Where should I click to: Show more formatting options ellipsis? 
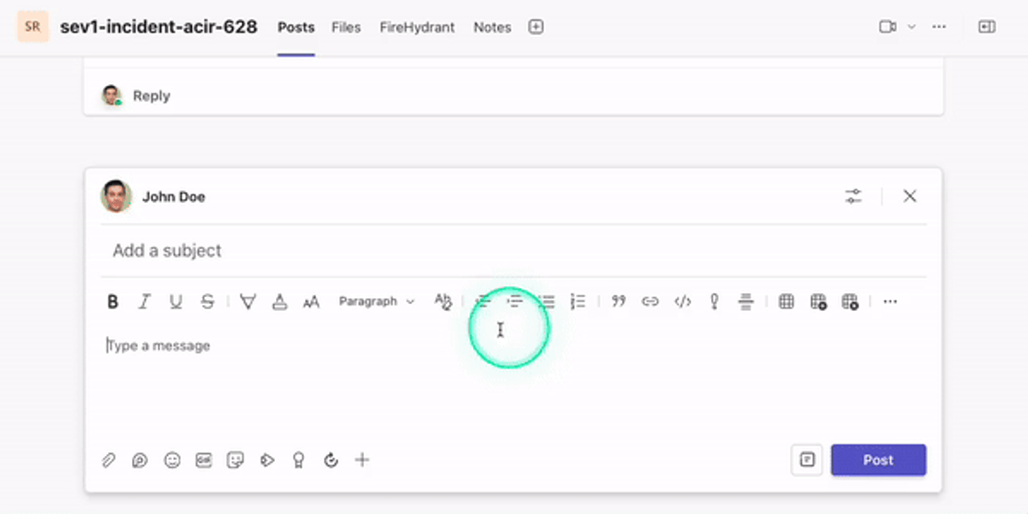(890, 302)
